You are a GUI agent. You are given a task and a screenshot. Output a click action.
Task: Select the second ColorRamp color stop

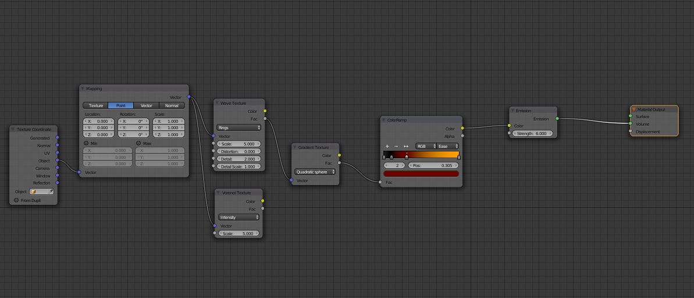(x=392, y=157)
